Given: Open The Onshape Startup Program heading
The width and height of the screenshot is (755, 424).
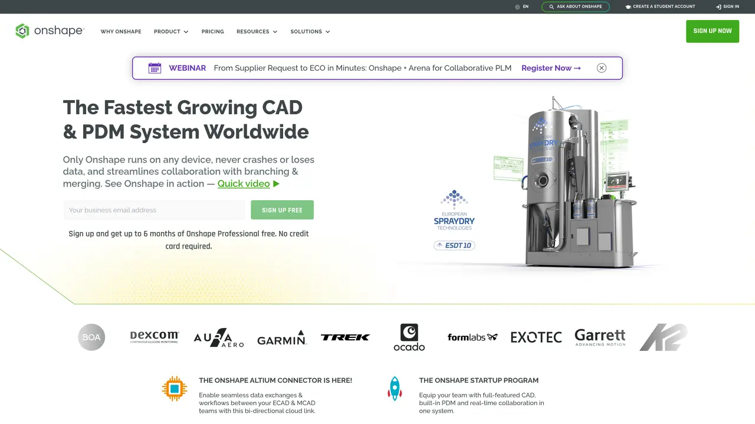Looking at the screenshot, I should click(479, 380).
